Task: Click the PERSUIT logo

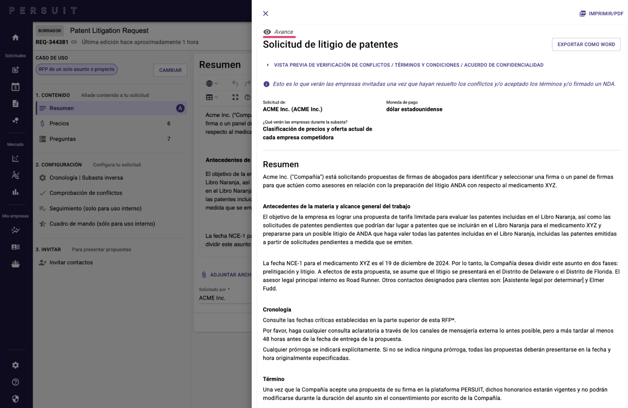Action: tap(43, 11)
